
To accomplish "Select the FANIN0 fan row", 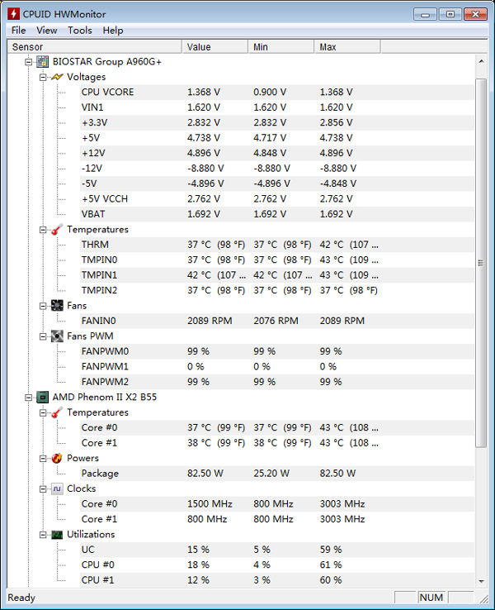I will (x=277, y=321).
